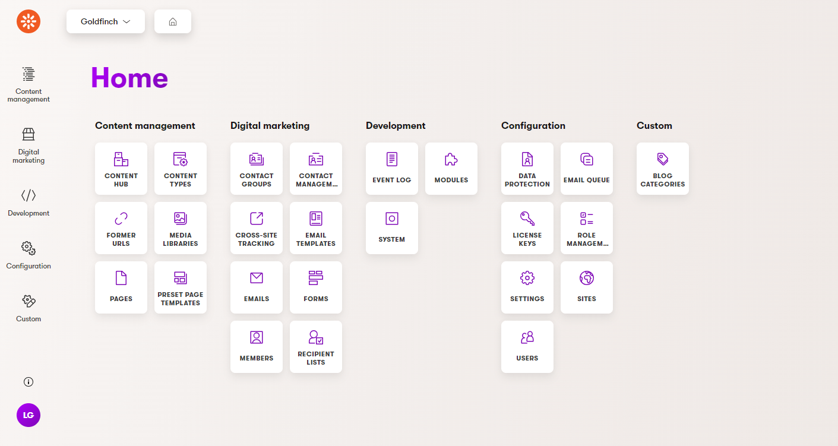Expand the Goldfinch channel dropdown
The height and width of the screenshot is (446, 838).
106,21
